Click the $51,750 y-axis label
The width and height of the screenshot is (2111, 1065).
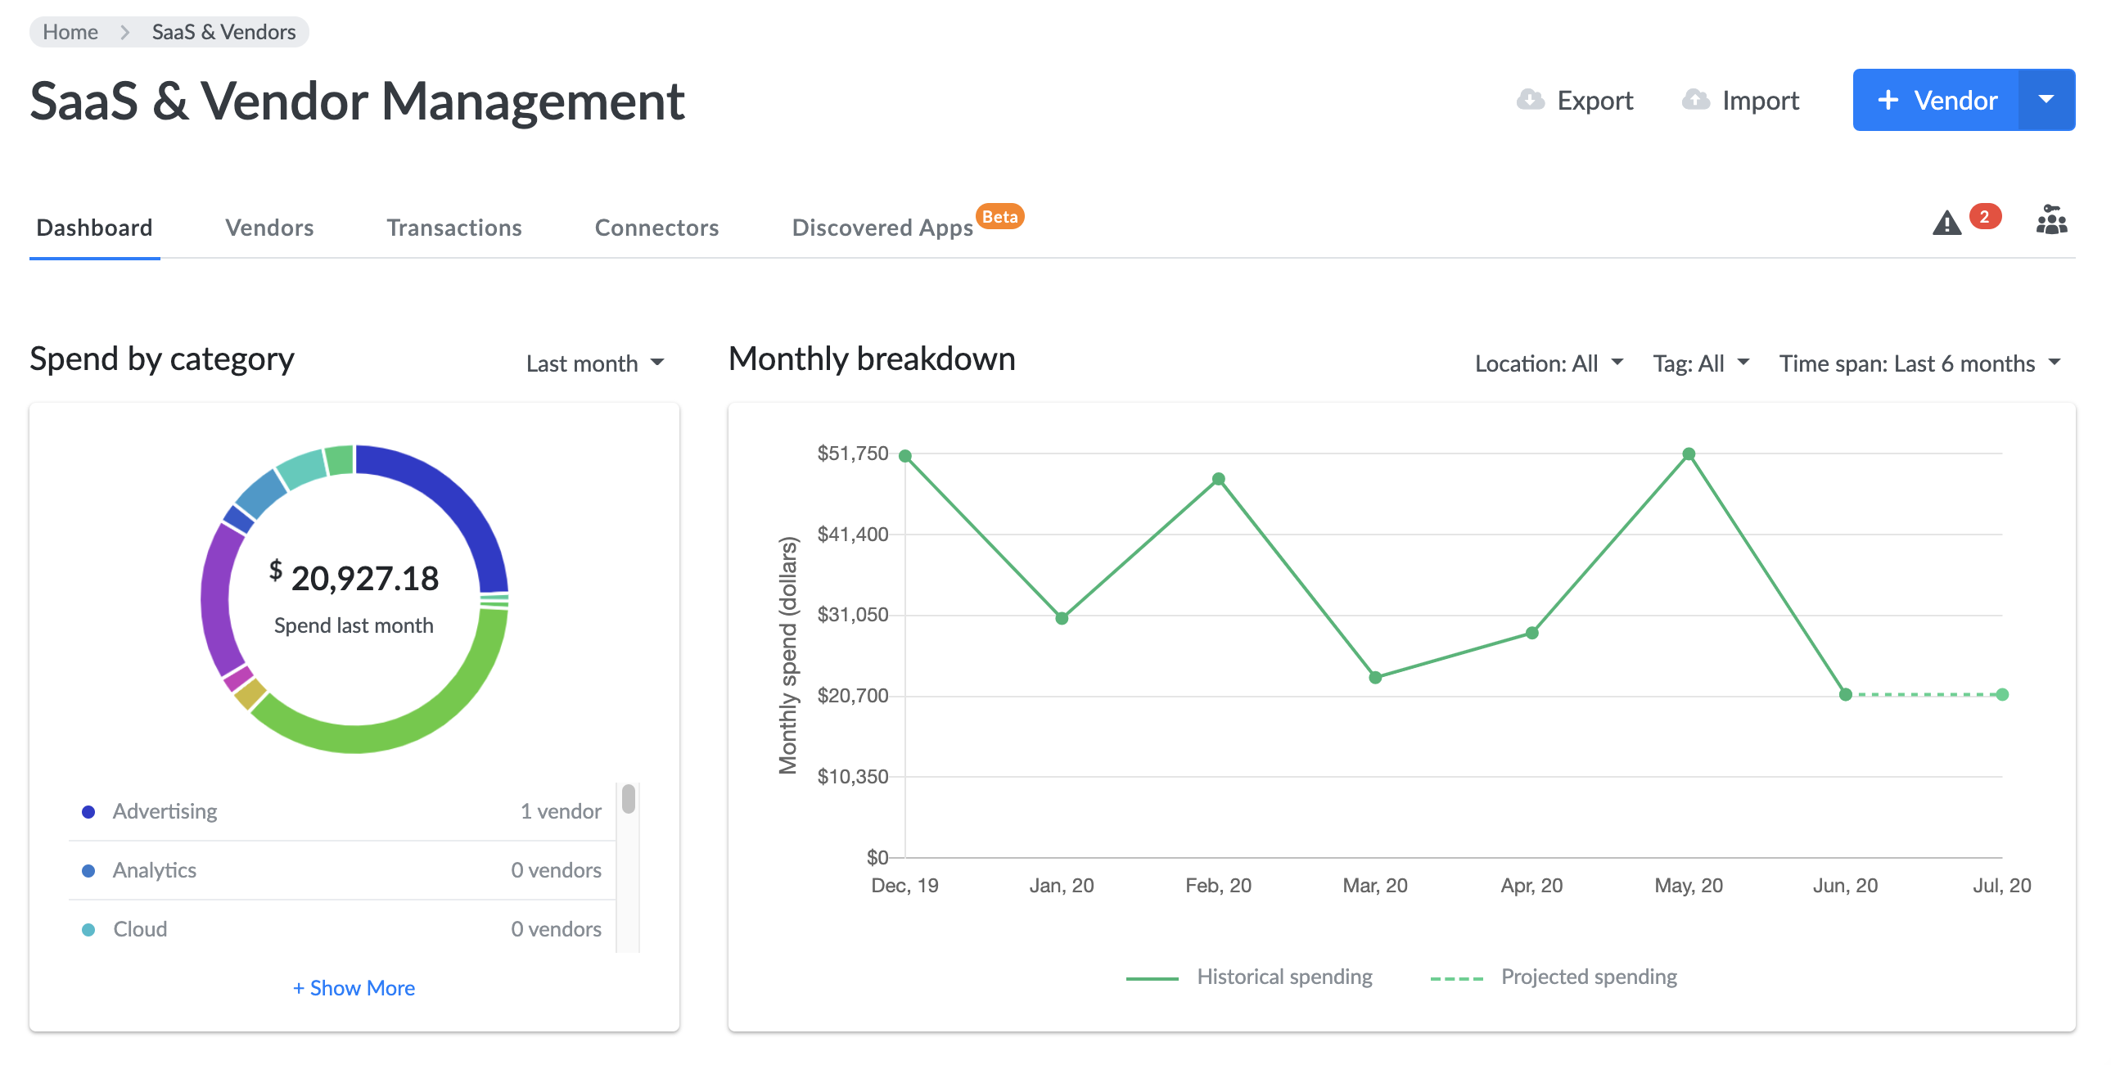852,454
